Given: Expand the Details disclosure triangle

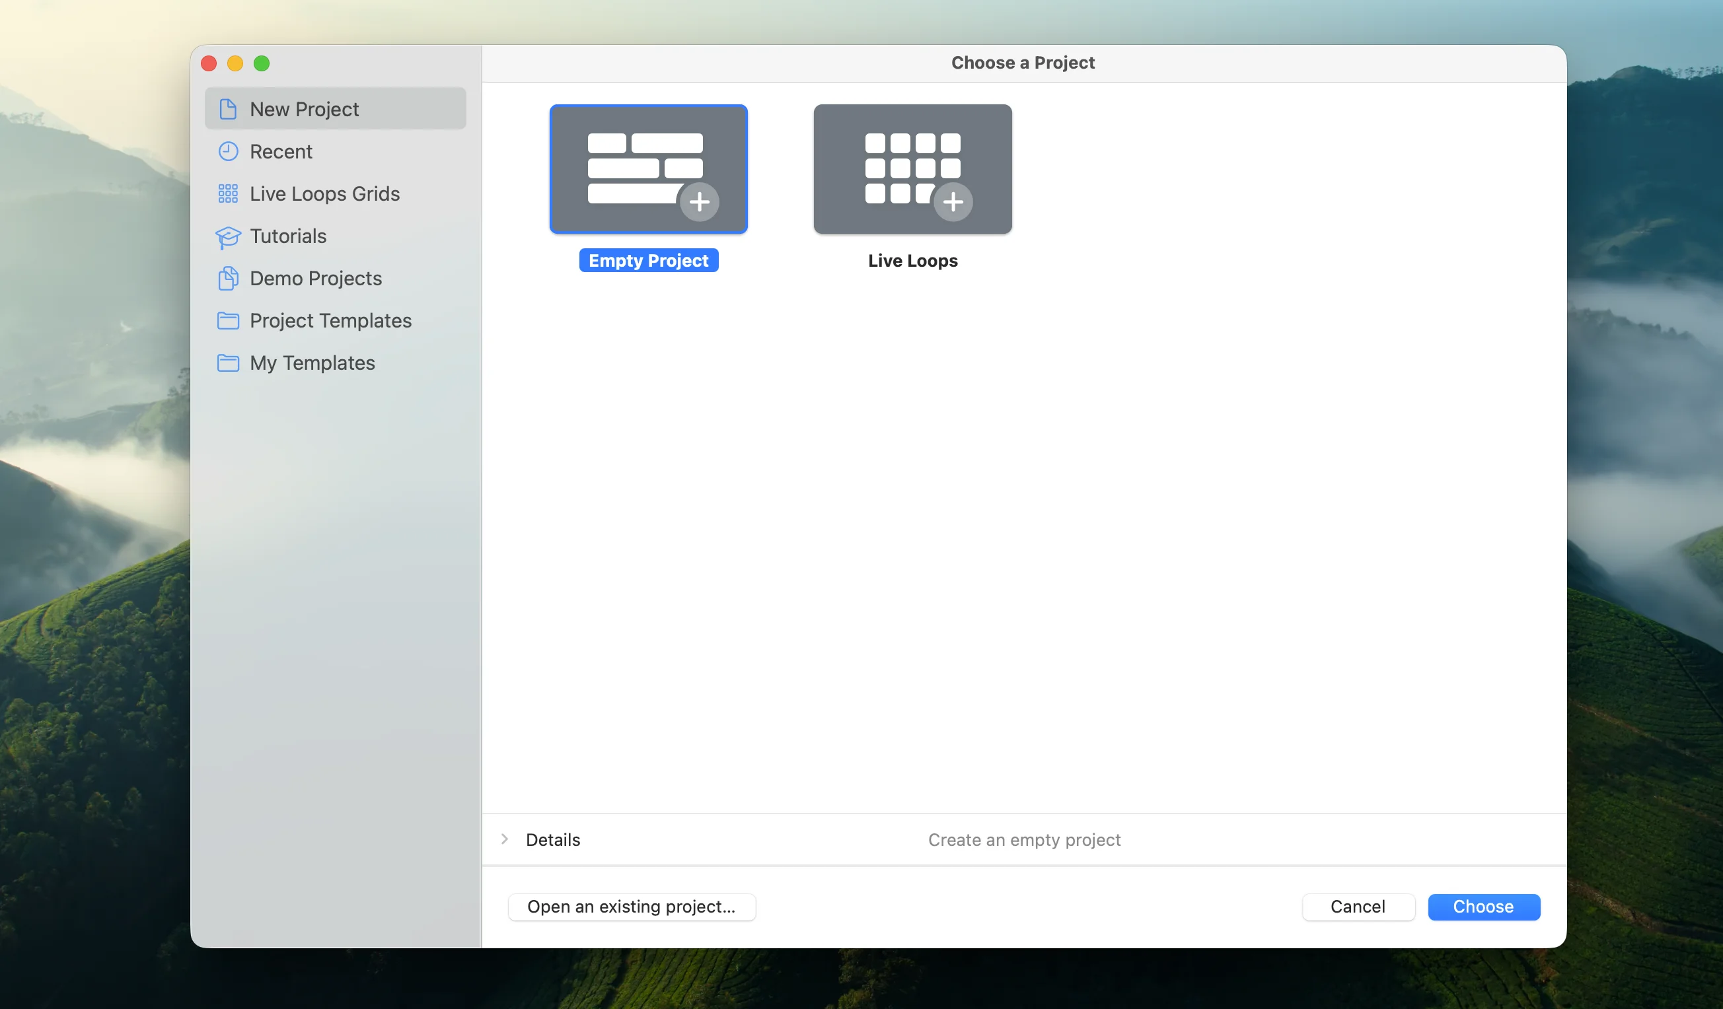Looking at the screenshot, I should 505,839.
